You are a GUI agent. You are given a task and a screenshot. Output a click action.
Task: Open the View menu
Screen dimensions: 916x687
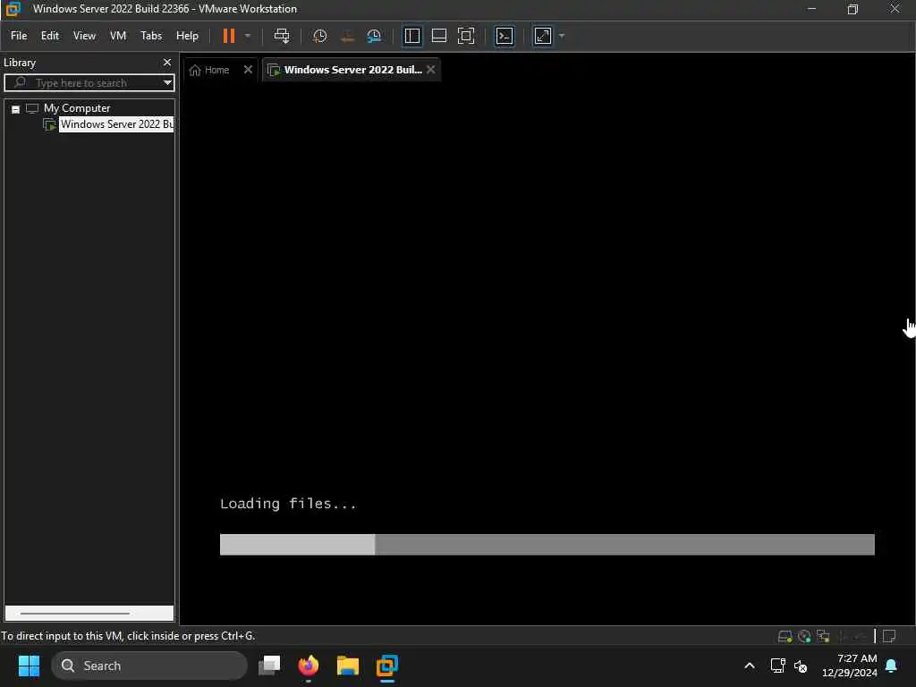click(84, 36)
